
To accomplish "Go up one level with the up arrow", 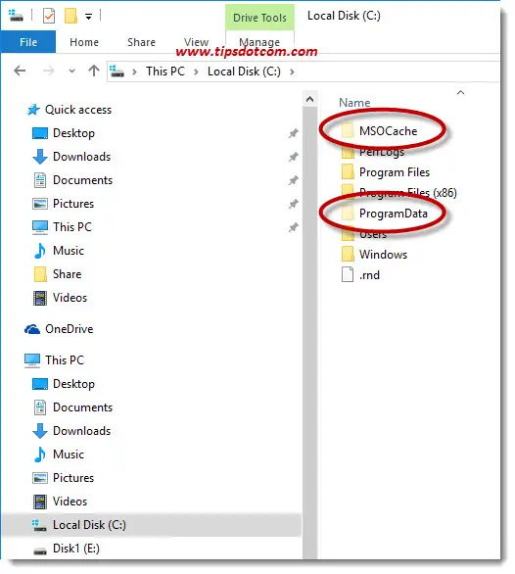I will 94,71.
